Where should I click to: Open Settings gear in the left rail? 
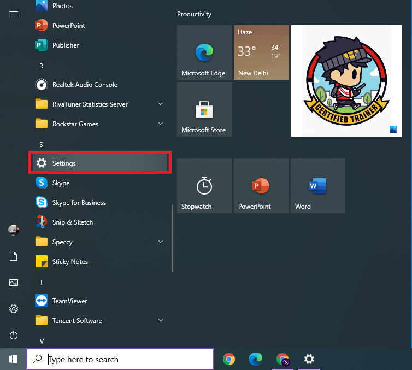14,309
